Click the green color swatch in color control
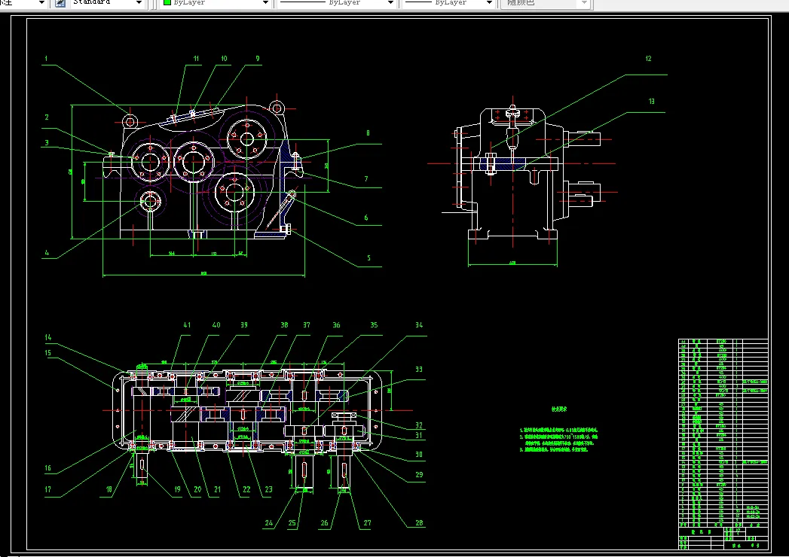Image resolution: width=789 pixels, height=557 pixels. pos(167,2)
